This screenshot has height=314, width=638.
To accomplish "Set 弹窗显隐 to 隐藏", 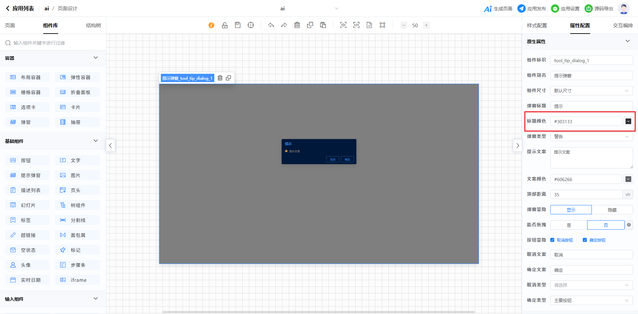I will click(x=612, y=210).
